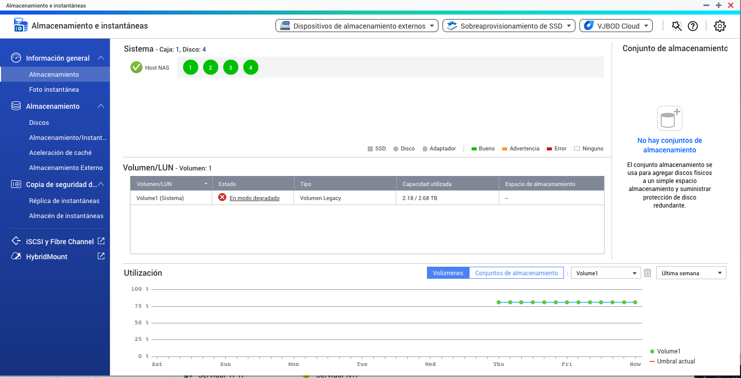Click the add storage pool icon

pos(670,119)
